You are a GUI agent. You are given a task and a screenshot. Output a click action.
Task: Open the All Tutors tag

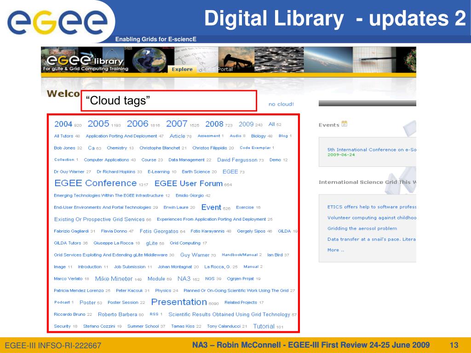pyautogui.click(x=63, y=136)
